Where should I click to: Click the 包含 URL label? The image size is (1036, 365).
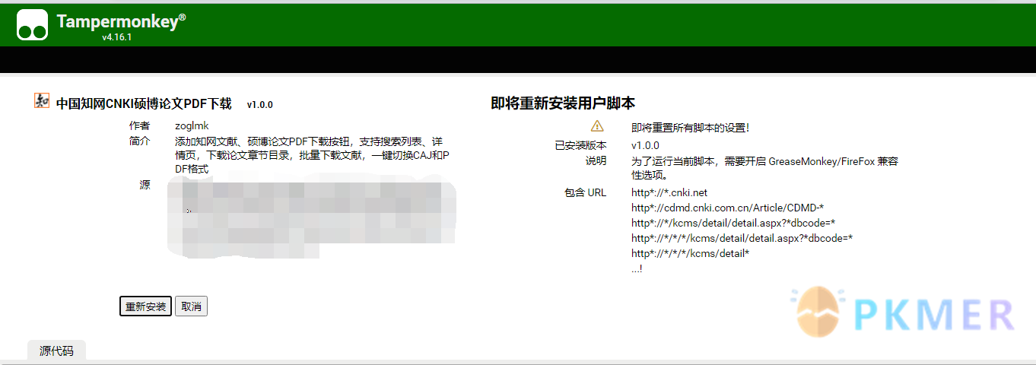pos(585,192)
